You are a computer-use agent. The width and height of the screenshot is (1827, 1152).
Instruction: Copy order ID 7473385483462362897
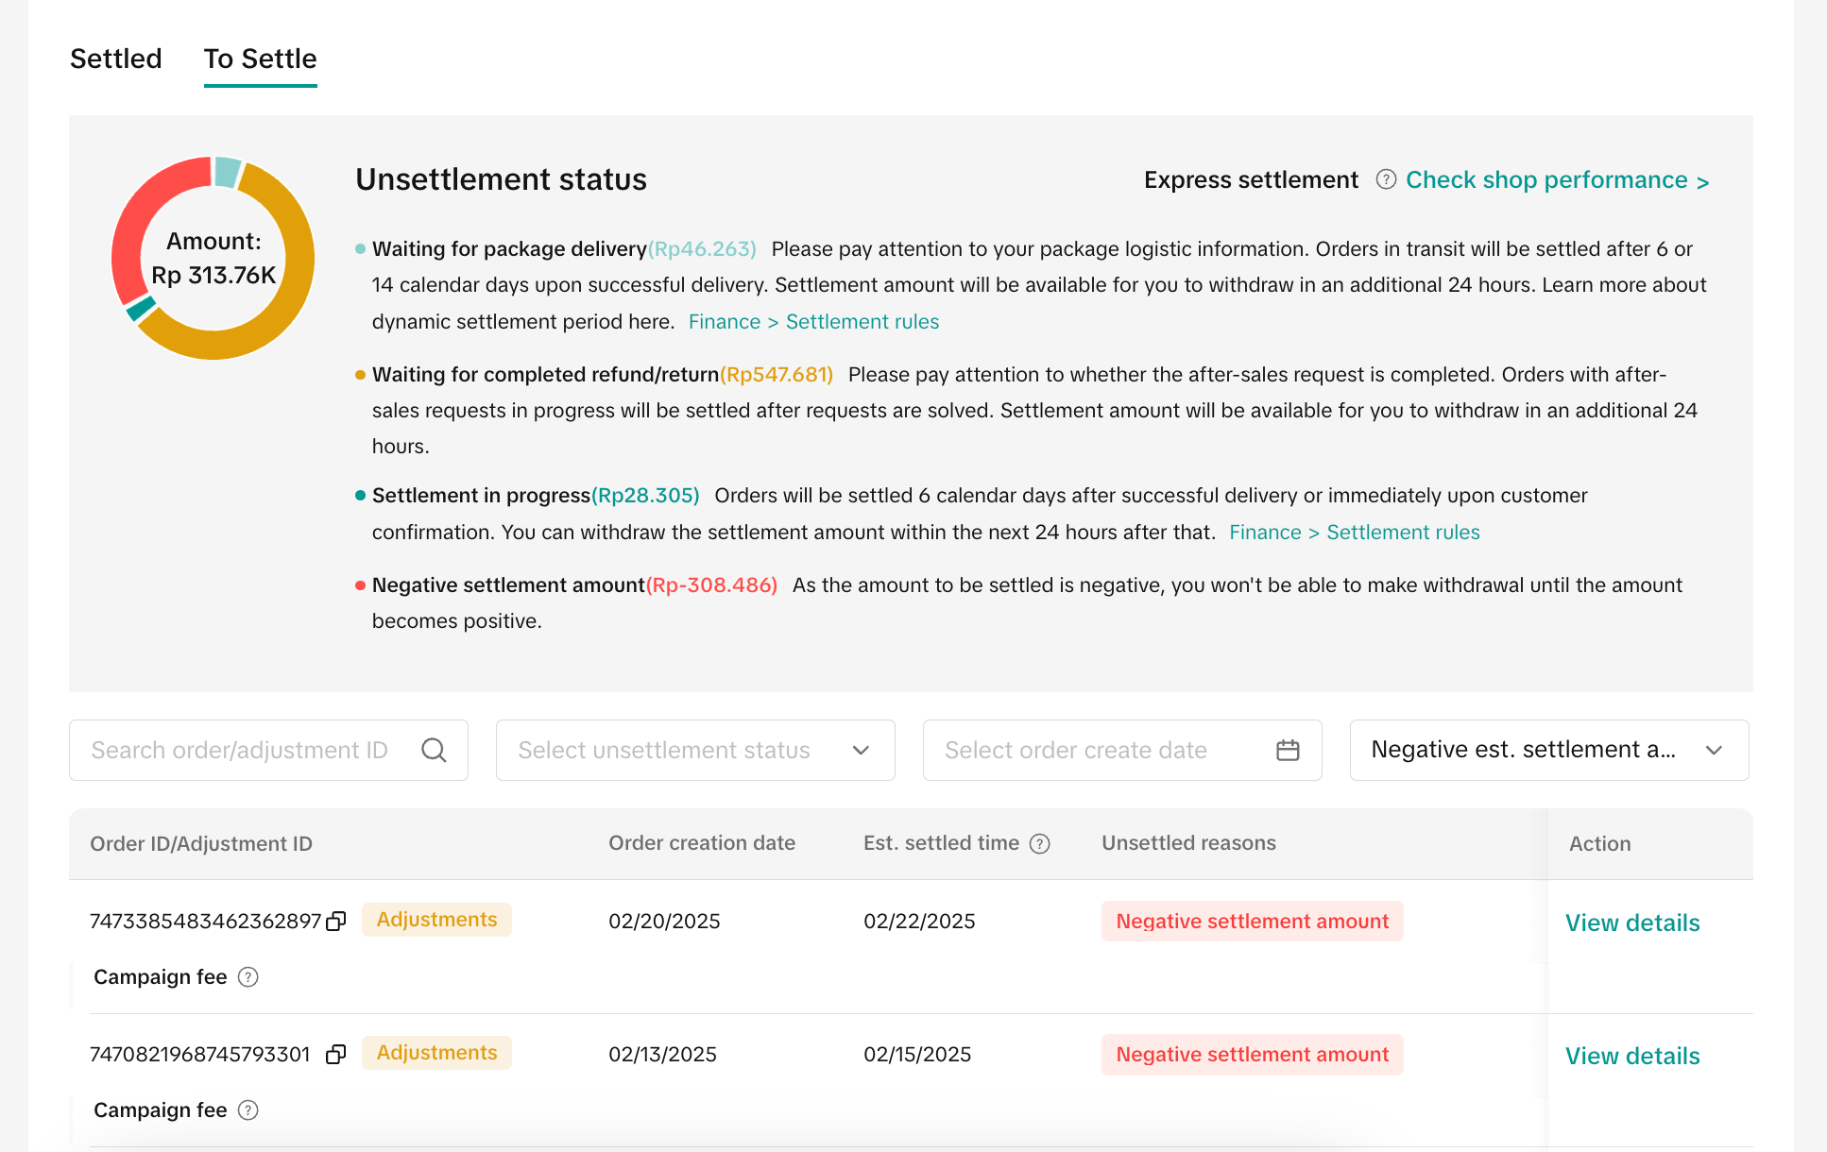[x=336, y=922]
